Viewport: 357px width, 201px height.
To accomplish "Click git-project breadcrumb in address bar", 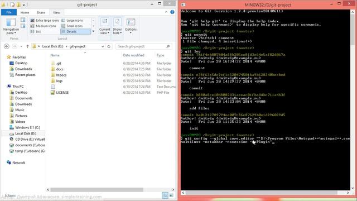I will click(78, 46).
